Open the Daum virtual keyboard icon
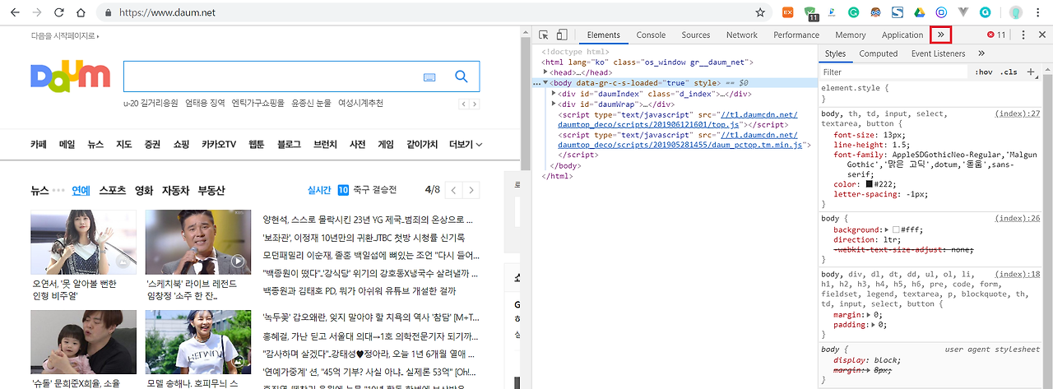 pyautogui.click(x=429, y=76)
